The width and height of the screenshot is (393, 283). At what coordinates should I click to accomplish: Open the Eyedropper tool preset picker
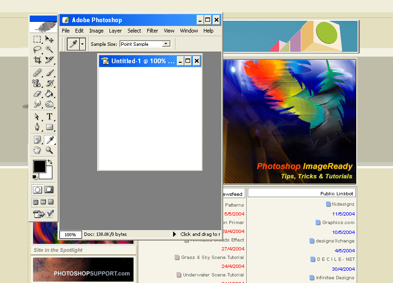pyautogui.click(x=82, y=44)
